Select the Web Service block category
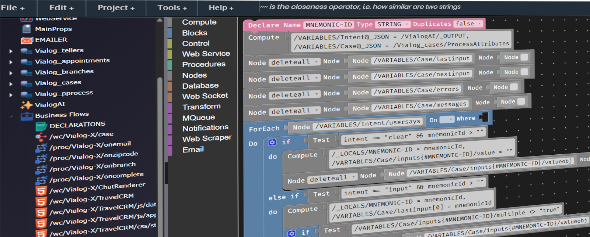The image size is (590, 237). coord(206,54)
